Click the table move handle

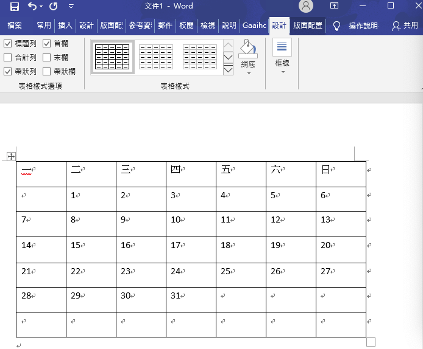pos(11,156)
